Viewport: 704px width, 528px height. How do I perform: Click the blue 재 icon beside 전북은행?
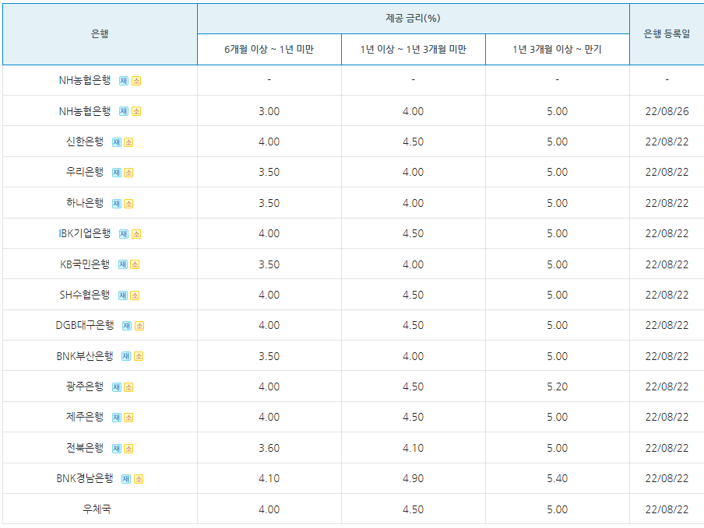(x=117, y=449)
